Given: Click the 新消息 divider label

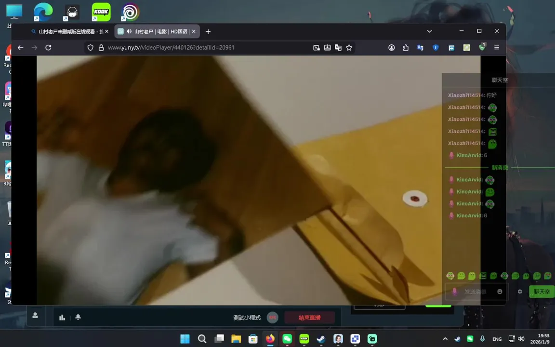Looking at the screenshot, I should point(500,168).
